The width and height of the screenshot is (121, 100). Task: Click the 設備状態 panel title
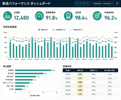pyautogui.click(x=67, y=66)
